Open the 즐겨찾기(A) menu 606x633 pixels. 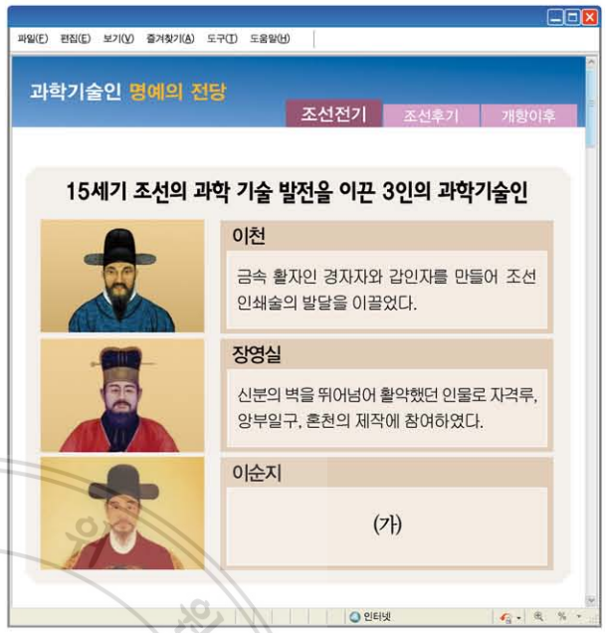170,39
